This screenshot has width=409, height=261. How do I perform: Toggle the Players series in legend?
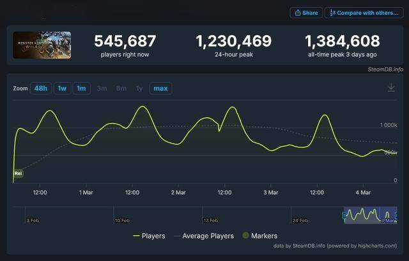click(149, 236)
